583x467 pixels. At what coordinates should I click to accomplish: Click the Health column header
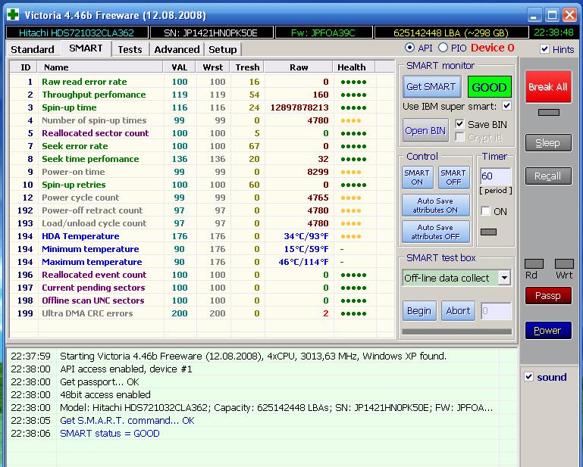coord(354,67)
